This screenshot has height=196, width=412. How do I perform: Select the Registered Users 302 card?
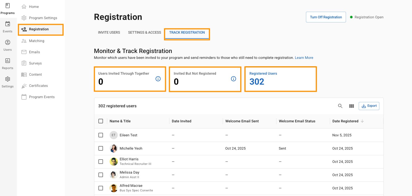280,79
